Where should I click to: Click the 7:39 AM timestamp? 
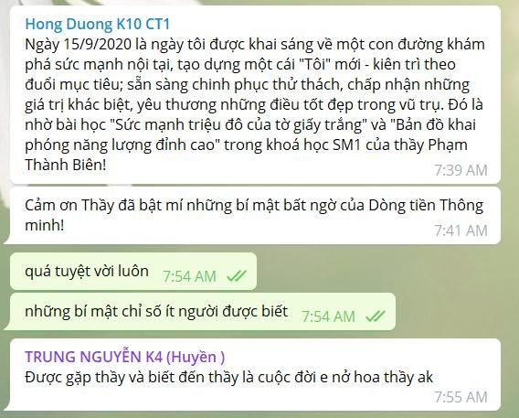pos(461,170)
